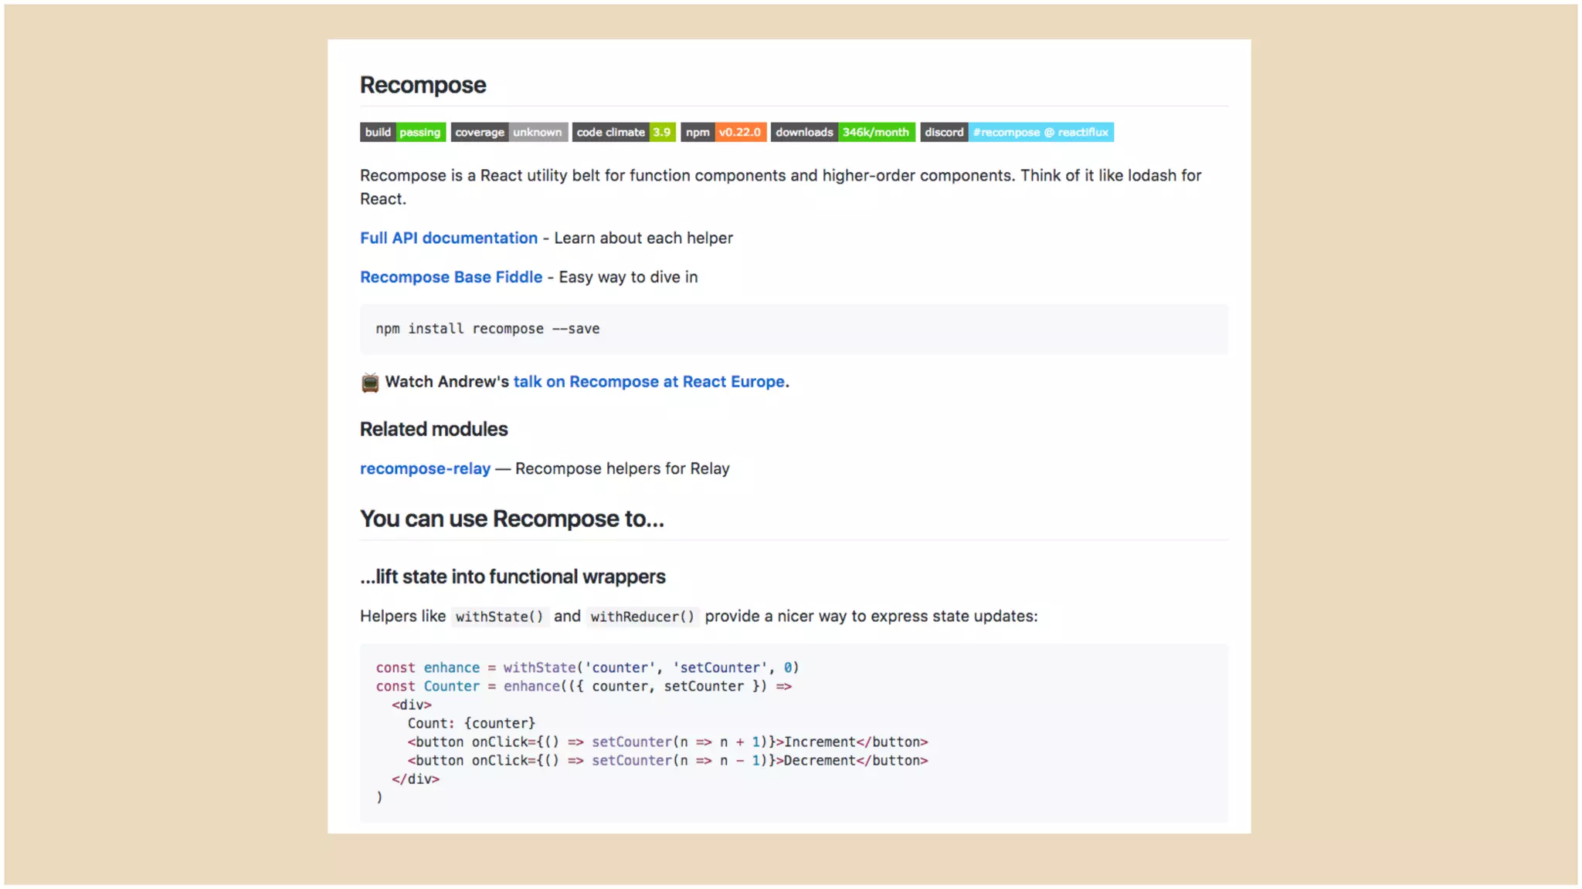
Task: Click the coverage unknown badge
Action: (x=509, y=132)
